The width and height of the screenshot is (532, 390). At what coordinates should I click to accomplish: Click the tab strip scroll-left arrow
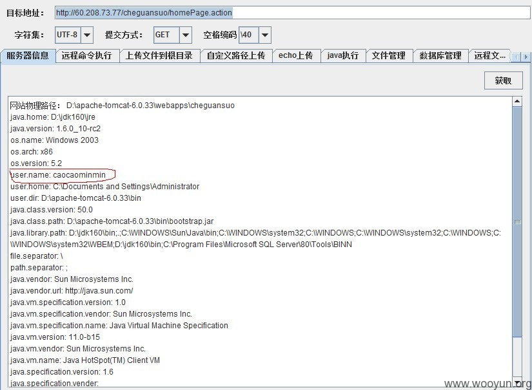coord(516,57)
